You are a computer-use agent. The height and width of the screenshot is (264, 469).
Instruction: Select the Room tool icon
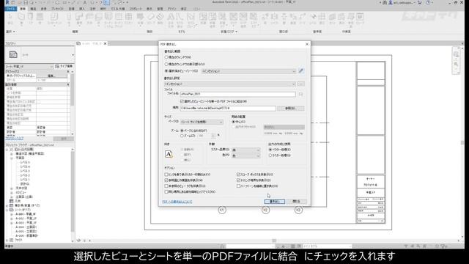[x=203, y=17]
